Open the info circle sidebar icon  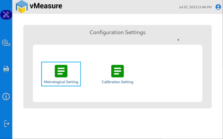point(6,97)
